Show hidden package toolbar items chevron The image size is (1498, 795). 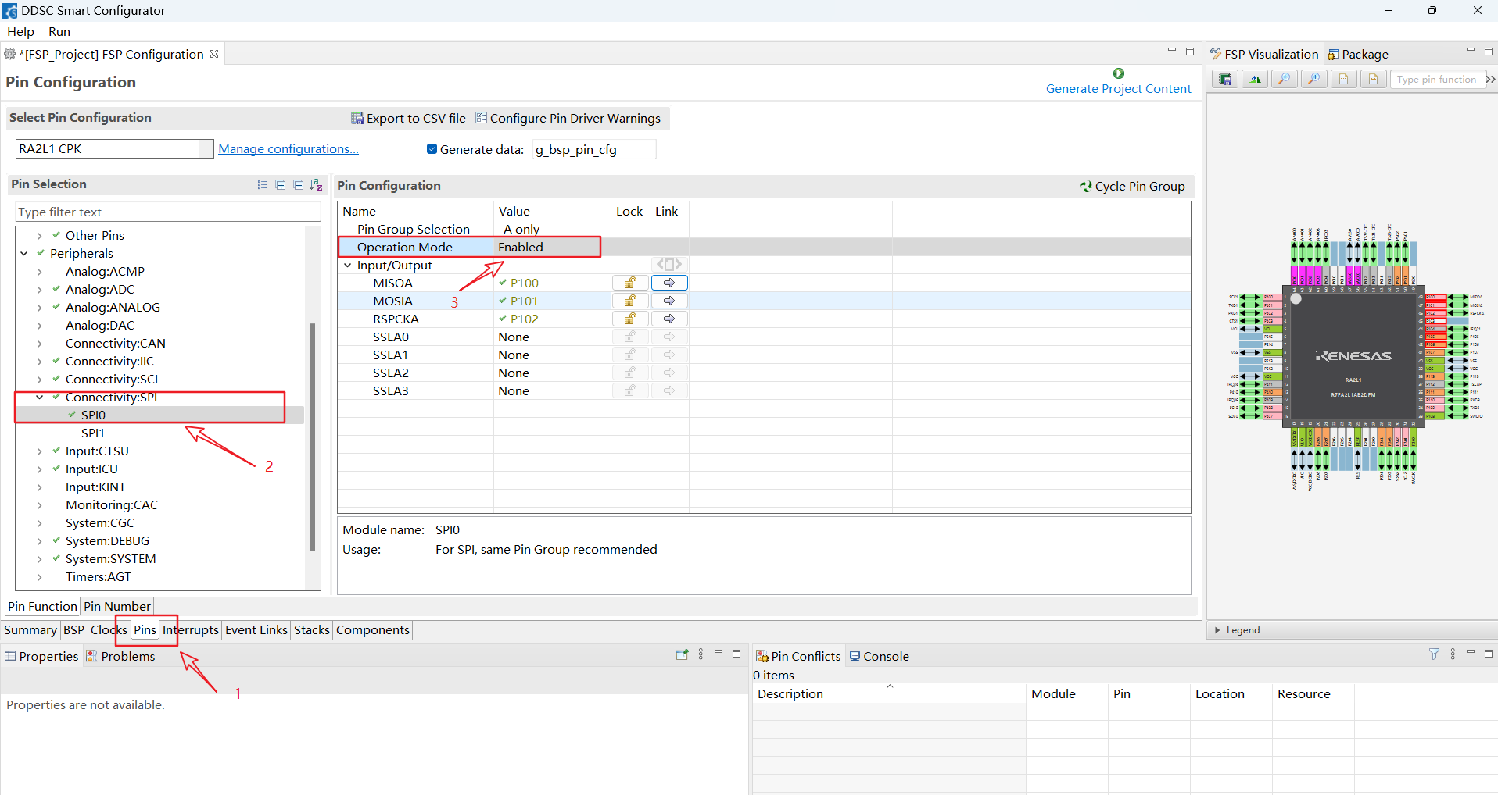click(x=1491, y=79)
